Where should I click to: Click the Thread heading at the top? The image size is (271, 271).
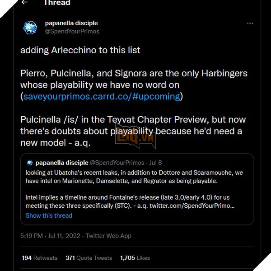[x=56, y=3]
